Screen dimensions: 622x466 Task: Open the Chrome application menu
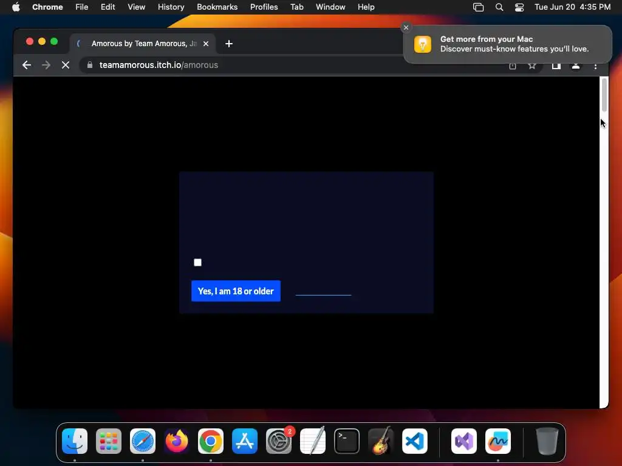(x=47, y=7)
